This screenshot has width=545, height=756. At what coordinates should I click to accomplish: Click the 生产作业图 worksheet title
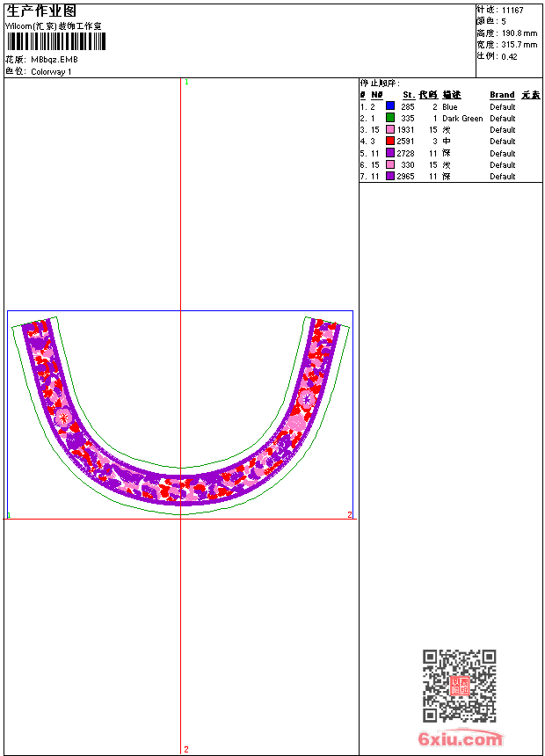click(41, 11)
